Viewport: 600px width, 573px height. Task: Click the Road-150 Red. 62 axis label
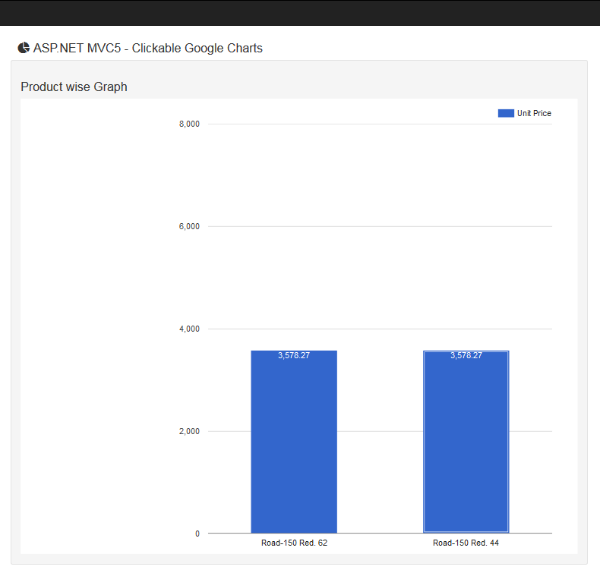[x=294, y=543]
